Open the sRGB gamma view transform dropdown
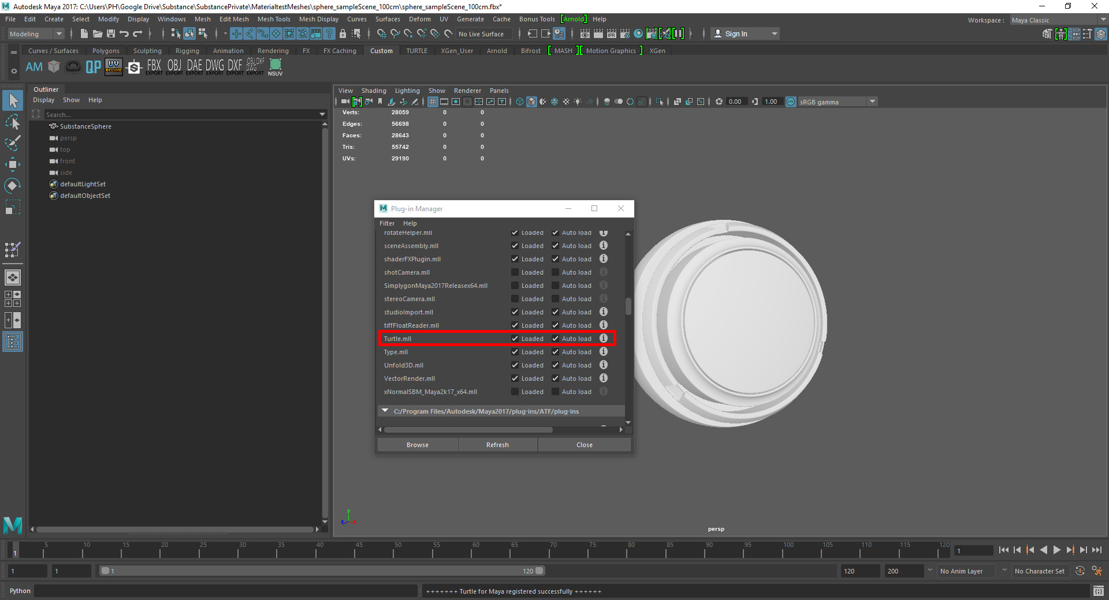 pyautogui.click(x=872, y=102)
